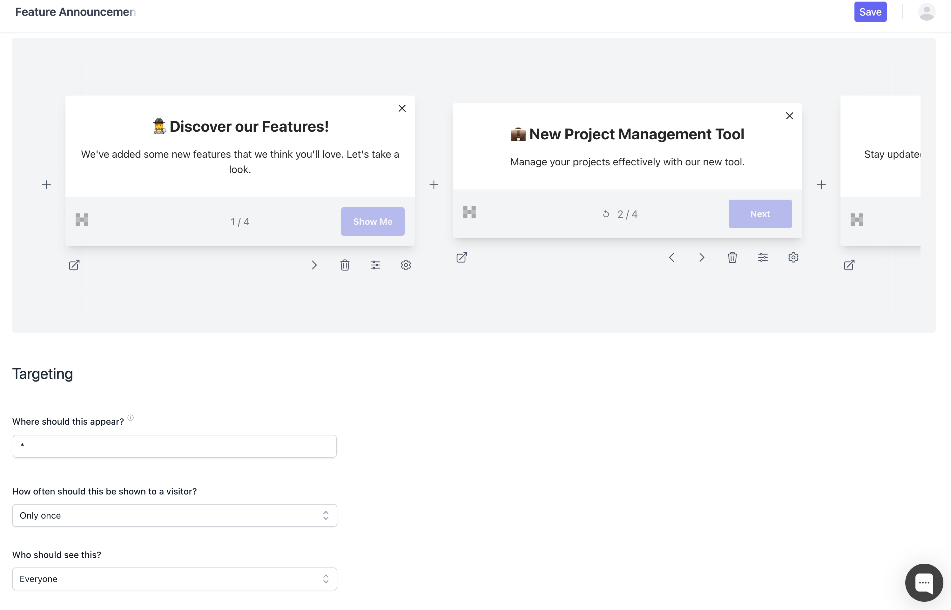The image size is (951, 610).
Task: Click the info icon next to 'appear?'
Action: pyautogui.click(x=131, y=417)
